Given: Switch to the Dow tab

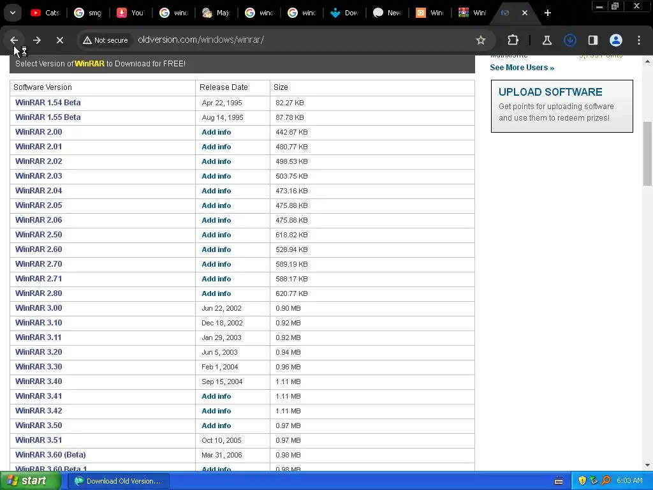Looking at the screenshot, I should click(344, 13).
